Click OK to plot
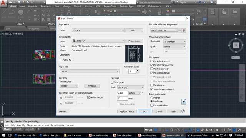Image resolution: width=246 pixels, height=138 pixels. click(x=145, y=112)
